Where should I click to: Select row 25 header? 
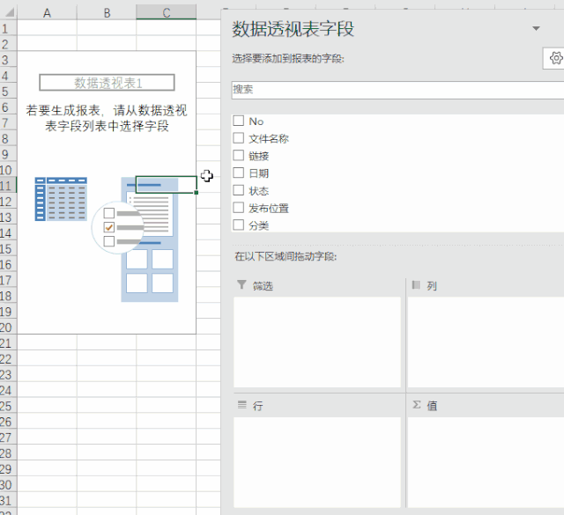pyautogui.click(x=8, y=406)
